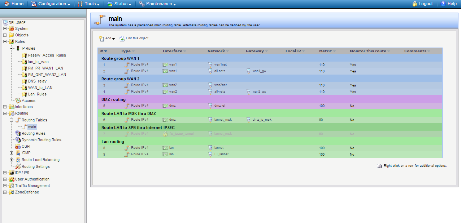461x223 pixels.
Task: Open the Configuration menu
Action: click(51, 4)
